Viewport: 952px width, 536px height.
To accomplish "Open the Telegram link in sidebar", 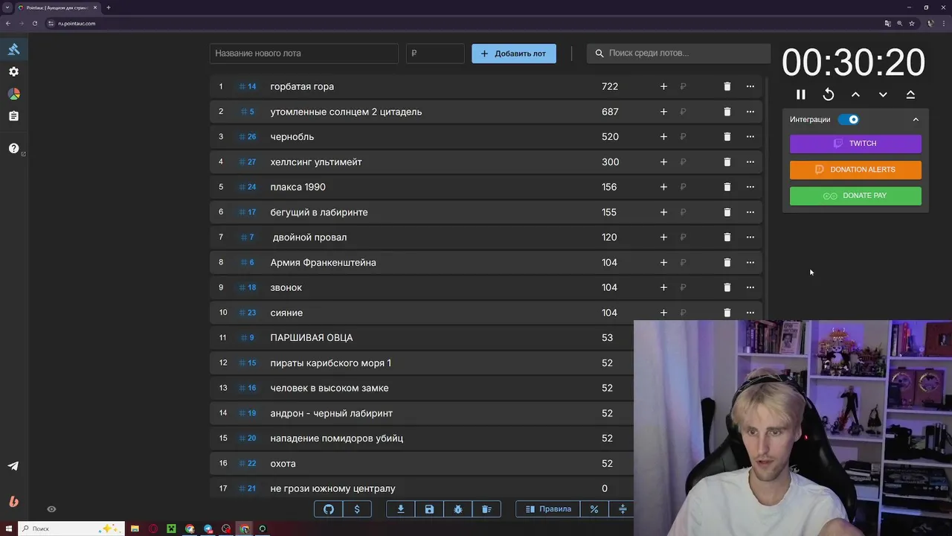I will tap(13, 466).
